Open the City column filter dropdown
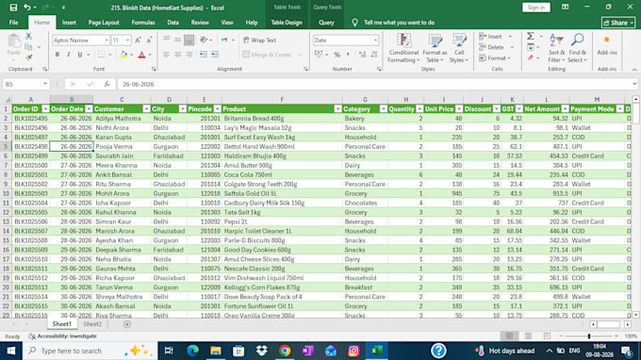Image resolution: width=641 pixels, height=360 pixels. [182, 109]
